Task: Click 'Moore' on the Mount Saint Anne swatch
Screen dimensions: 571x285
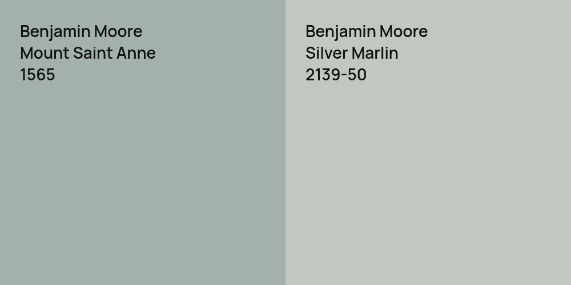Action: pyautogui.click(x=119, y=31)
